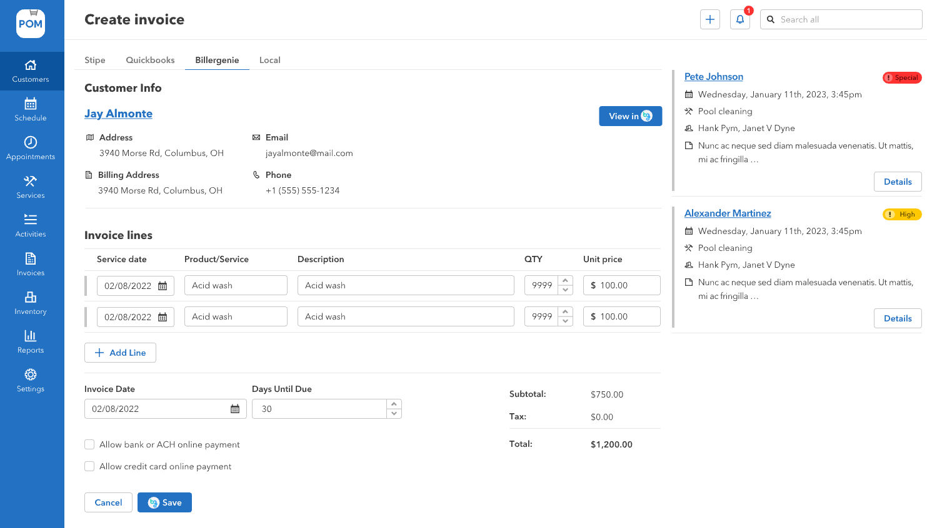Click the Add Line button
Viewport: 927px width, 528px height.
[120, 353]
